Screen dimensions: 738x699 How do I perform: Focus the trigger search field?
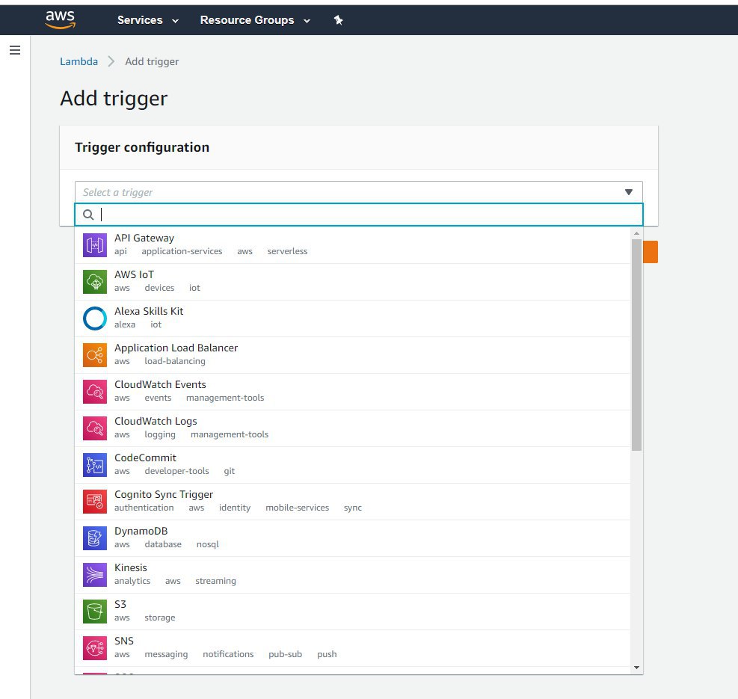(x=359, y=215)
